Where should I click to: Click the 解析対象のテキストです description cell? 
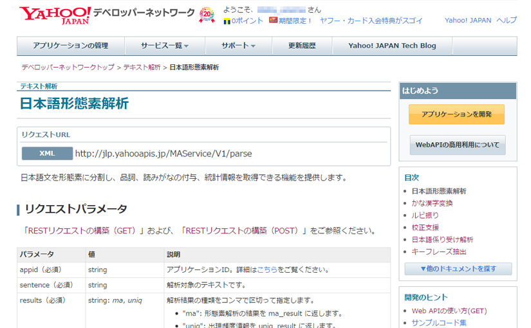277,285
